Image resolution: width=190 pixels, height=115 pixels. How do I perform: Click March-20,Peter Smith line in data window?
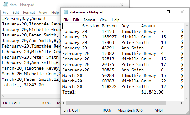click(31, 79)
